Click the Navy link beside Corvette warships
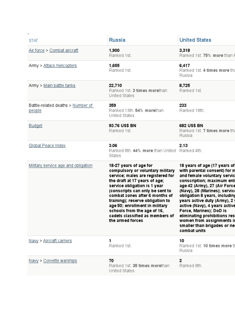The width and height of the screenshot is (235, 313). [33, 261]
